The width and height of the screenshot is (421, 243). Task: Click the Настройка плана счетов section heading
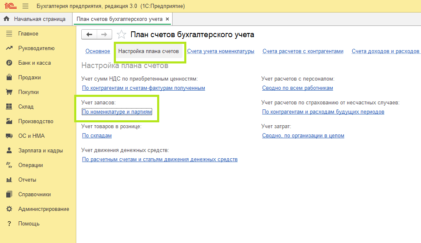(125, 66)
